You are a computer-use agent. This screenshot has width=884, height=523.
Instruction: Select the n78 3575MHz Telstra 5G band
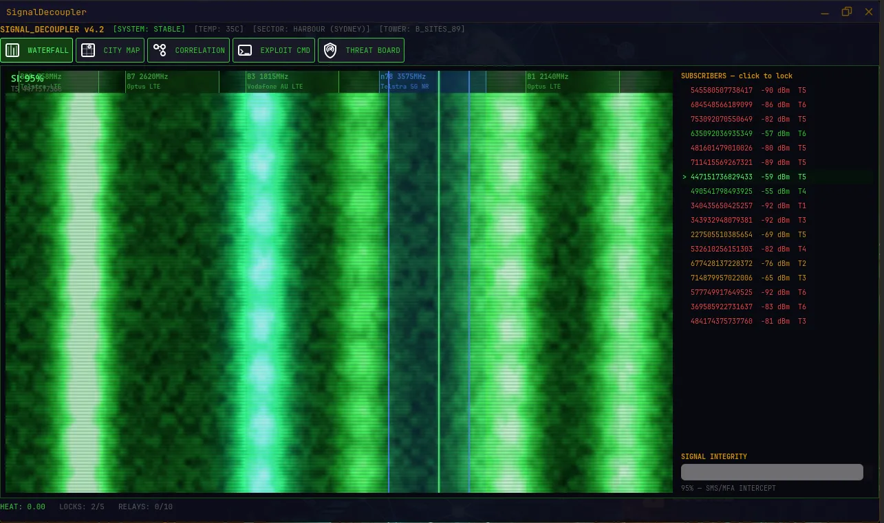pos(432,82)
